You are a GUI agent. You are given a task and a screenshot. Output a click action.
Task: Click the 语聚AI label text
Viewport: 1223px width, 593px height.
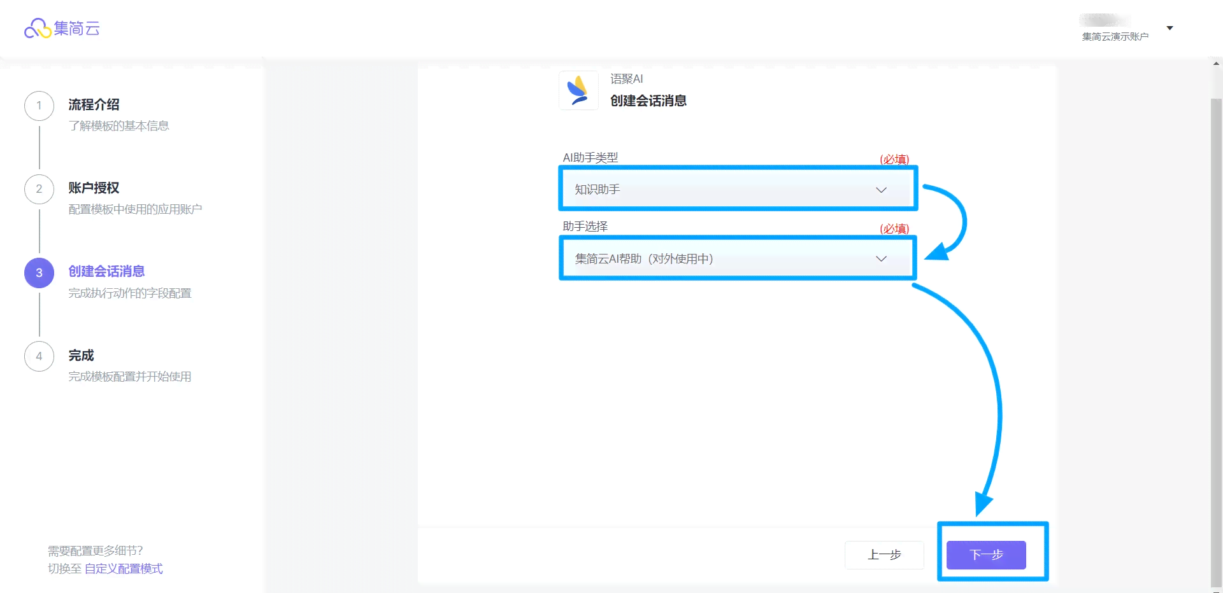[627, 79]
